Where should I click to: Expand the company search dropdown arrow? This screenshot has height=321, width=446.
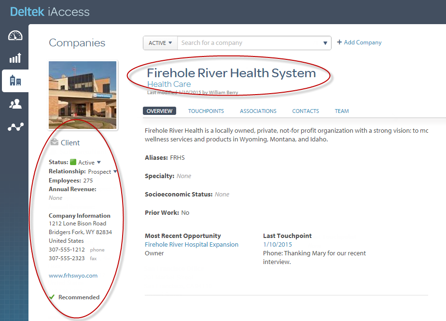(x=325, y=43)
